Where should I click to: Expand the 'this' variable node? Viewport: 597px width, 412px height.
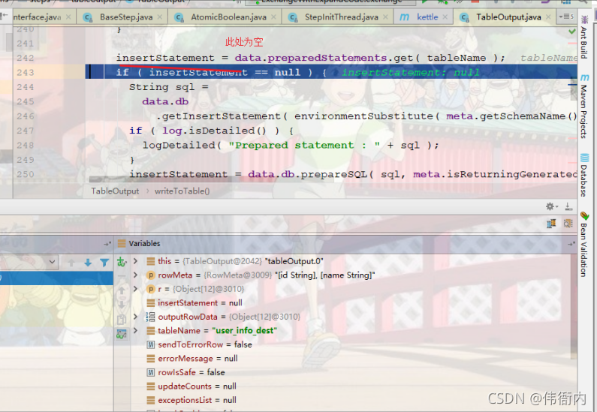[135, 261]
